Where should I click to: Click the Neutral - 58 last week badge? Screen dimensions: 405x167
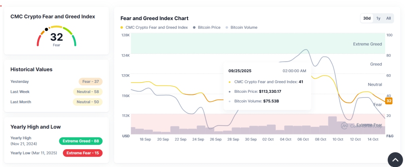(x=88, y=92)
